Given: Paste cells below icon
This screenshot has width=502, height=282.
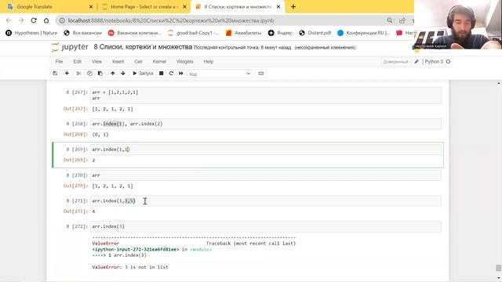Looking at the screenshot, I should (x=100, y=74).
